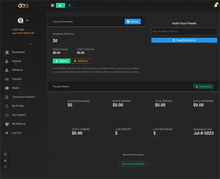The height and width of the screenshot is (179, 220).
Task: Open the Deposit page from the sidebar
Action: pyautogui.click(x=16, y=61)
